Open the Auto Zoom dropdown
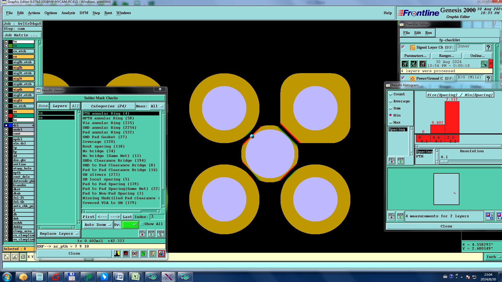Image resolution: width=502 pixels, height=282 pixels. (x=98, y=225)
